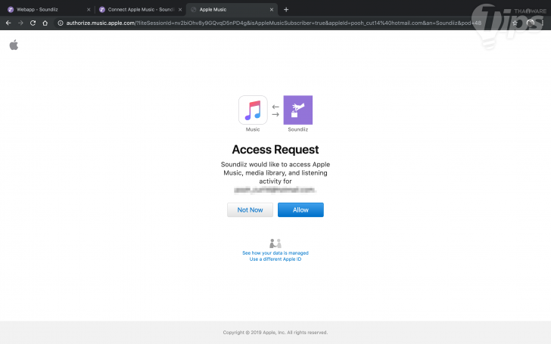The width and height of the screenshot is (551, 344).
Task: Click the Music label under music icon
Action: click(253, 129)
